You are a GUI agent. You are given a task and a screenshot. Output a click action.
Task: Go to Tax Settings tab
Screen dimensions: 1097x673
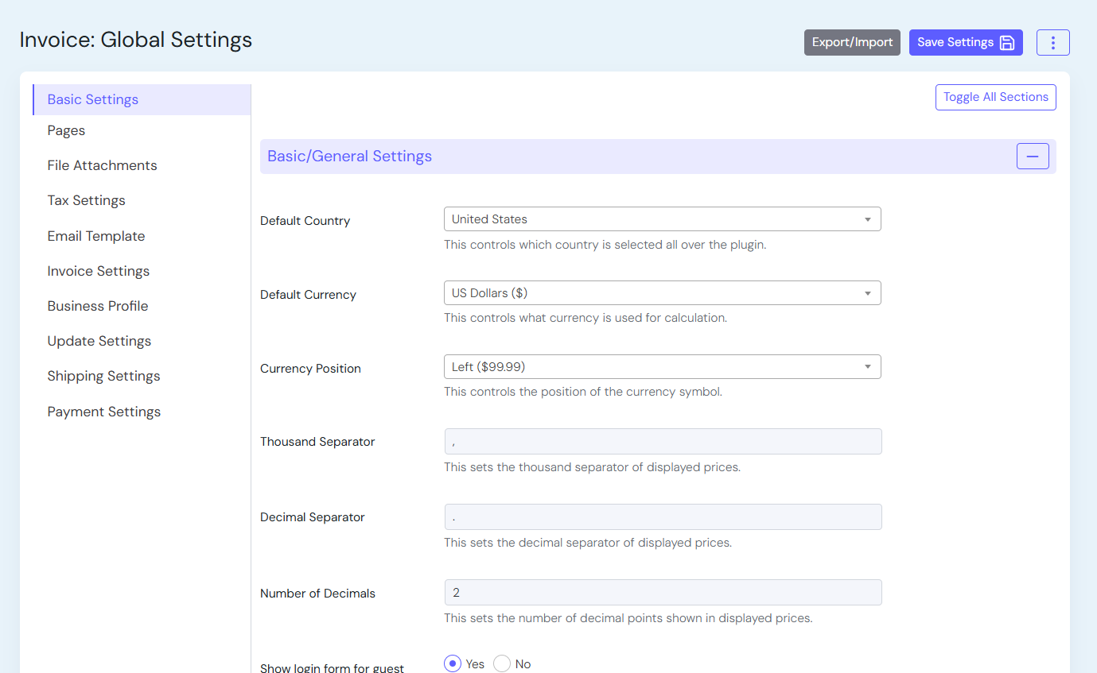(x=86, y=200)
